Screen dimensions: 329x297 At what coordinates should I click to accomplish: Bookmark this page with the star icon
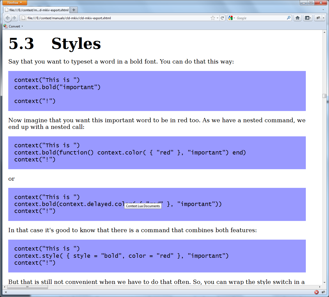(x=213, y=18)
